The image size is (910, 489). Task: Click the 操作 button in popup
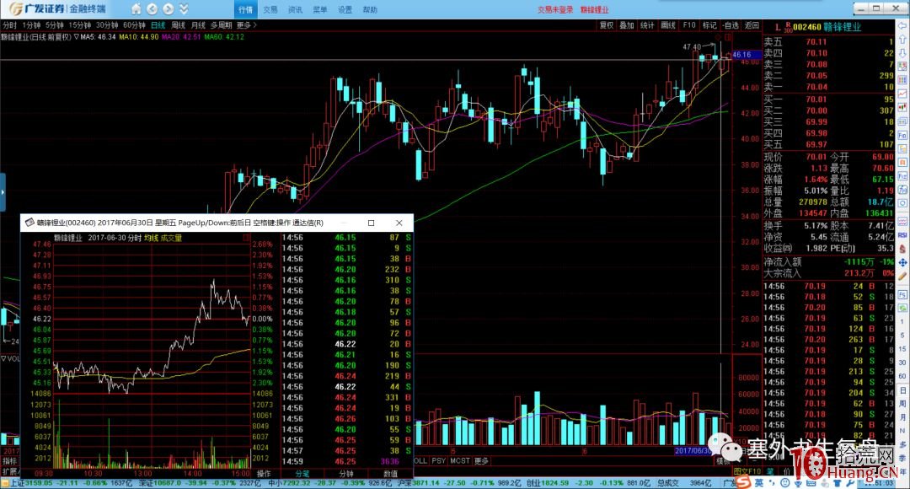point(264,473)
